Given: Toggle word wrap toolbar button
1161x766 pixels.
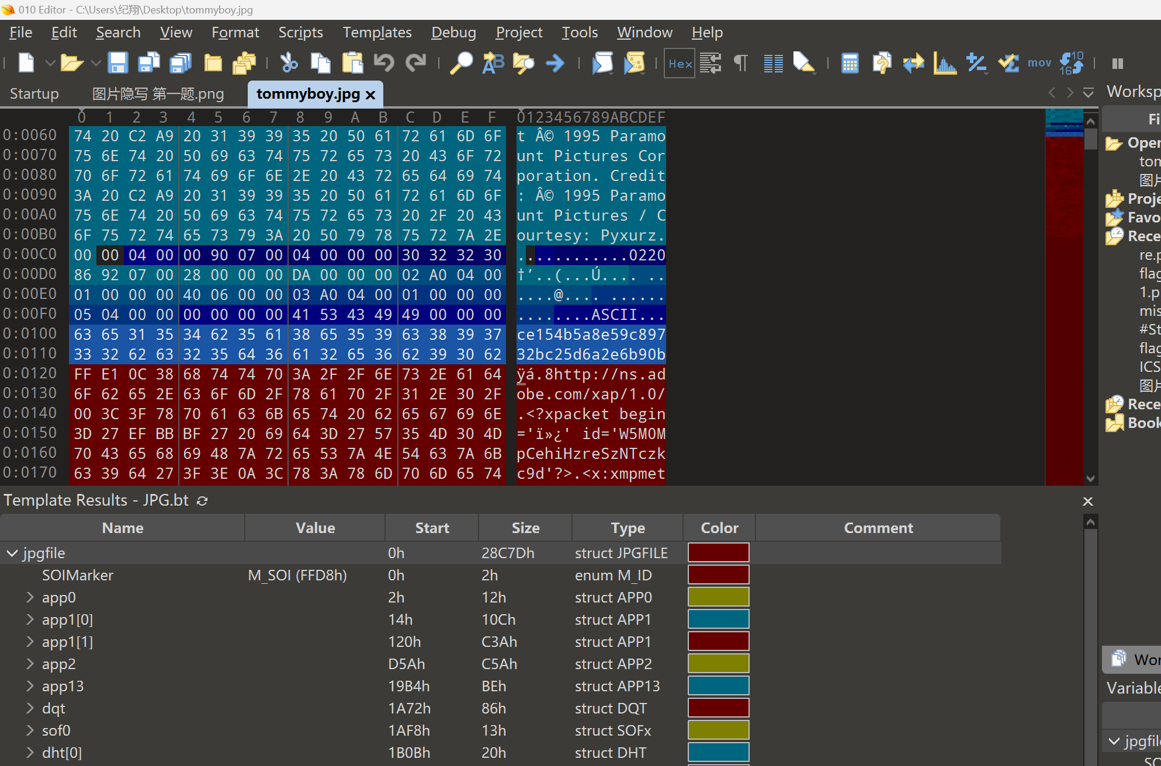Looking at the screenshot, I should pos(711,62).
